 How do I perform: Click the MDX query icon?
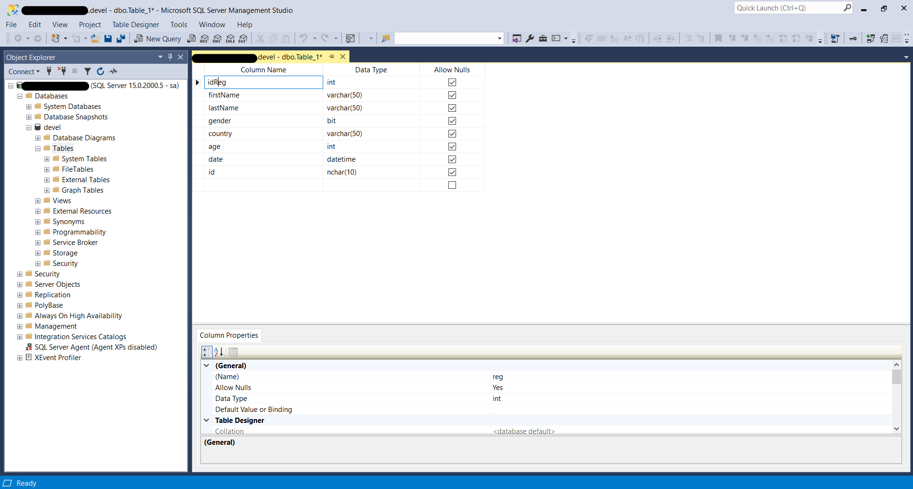pos(204,39)
